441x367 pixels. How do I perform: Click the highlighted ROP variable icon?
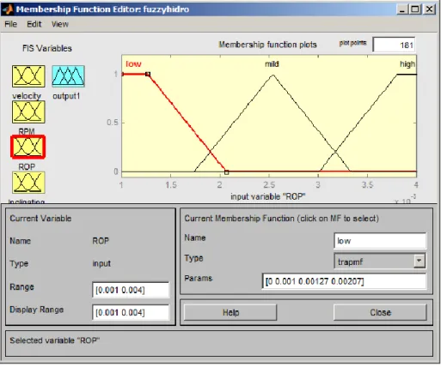click(x=28, y=147)
